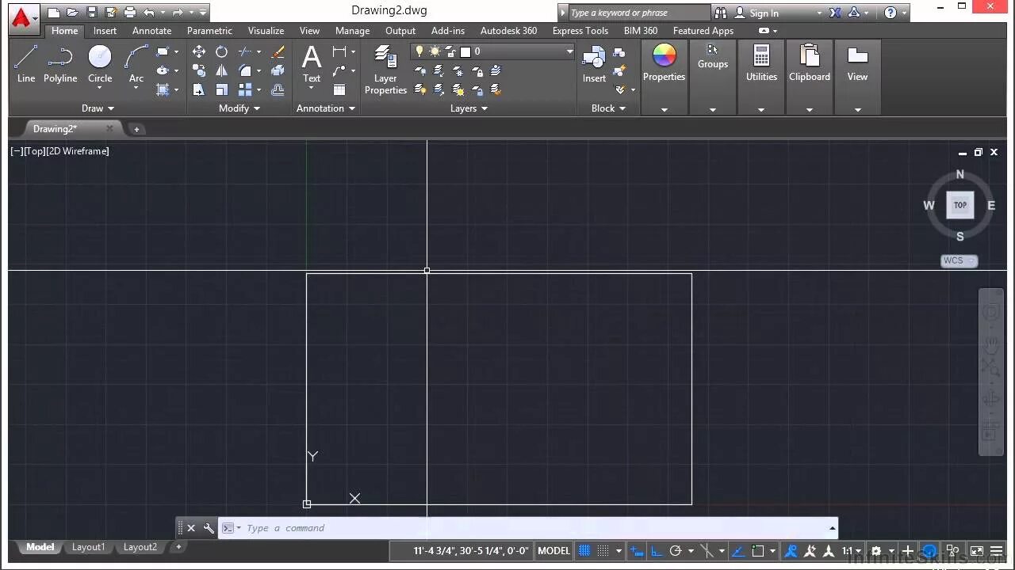
Task: Click the View panel button
Action: [857, 63]
